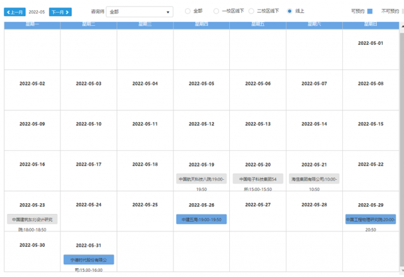Go to previous month with 上一月 button
This screenshot has width=404, height=277.
pos(15,11)
